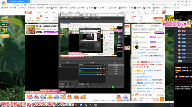Bookmark the page with the toolbar star icon
The height and width of the screenshot is (107, 192).
[25, 5]
